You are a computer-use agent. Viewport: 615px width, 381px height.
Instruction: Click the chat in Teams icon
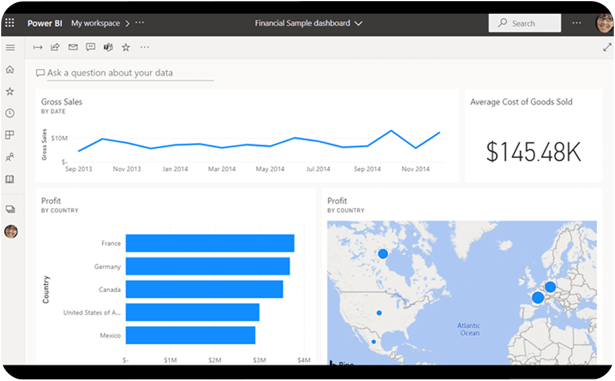point(108,47)
